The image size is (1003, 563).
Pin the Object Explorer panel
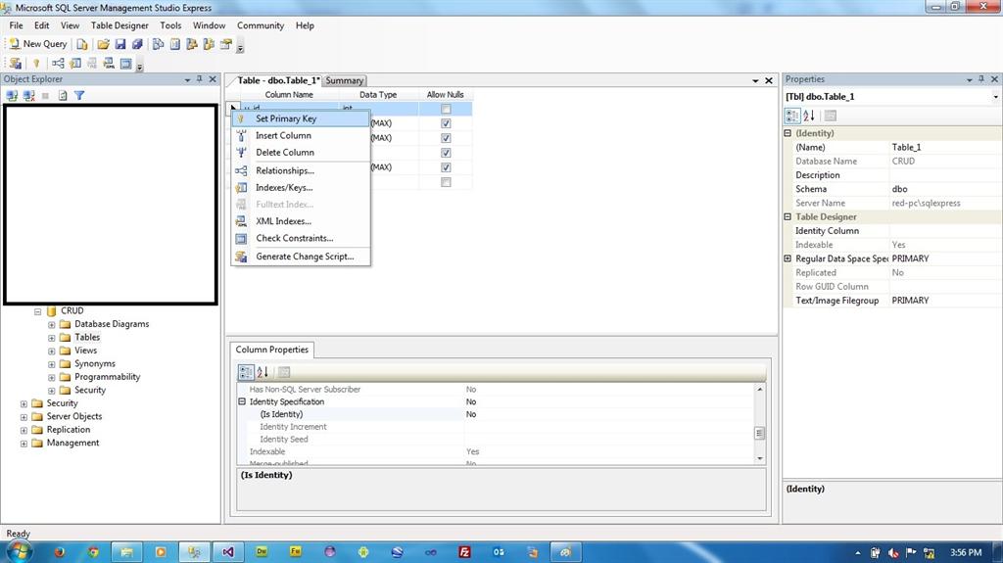point(200,79)
